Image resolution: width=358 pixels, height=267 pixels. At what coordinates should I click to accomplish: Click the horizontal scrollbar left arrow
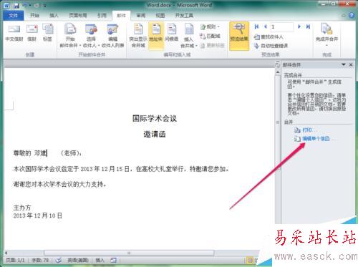click(x=6, y=253)
